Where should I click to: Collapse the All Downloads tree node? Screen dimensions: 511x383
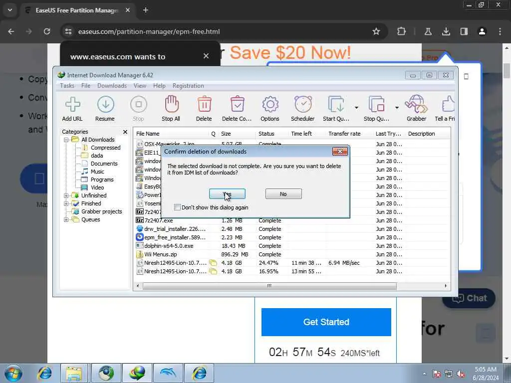click(x=66, y=140)
